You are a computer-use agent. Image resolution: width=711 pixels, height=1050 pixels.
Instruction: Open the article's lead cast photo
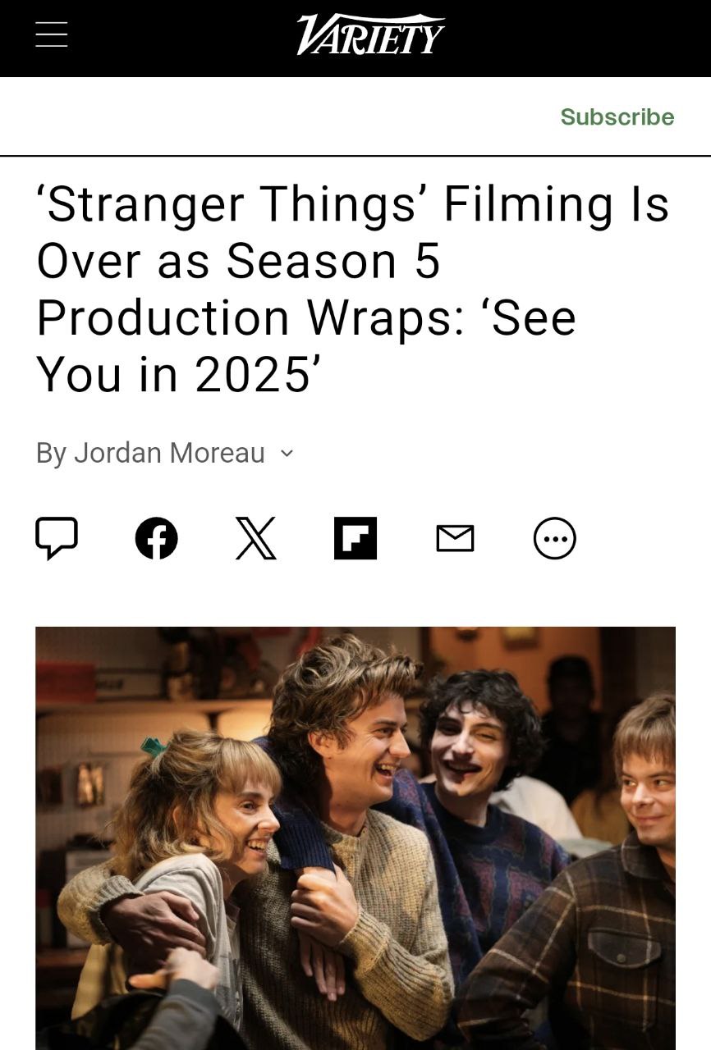tap(355, 838)
